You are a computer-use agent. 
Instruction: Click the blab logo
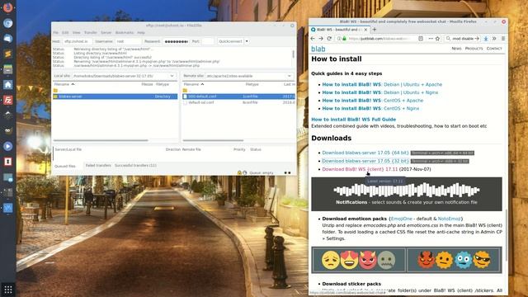pos(318,49)
